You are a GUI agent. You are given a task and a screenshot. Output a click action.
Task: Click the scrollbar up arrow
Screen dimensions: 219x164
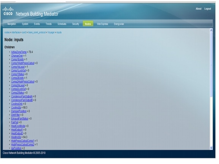[211, 30]
